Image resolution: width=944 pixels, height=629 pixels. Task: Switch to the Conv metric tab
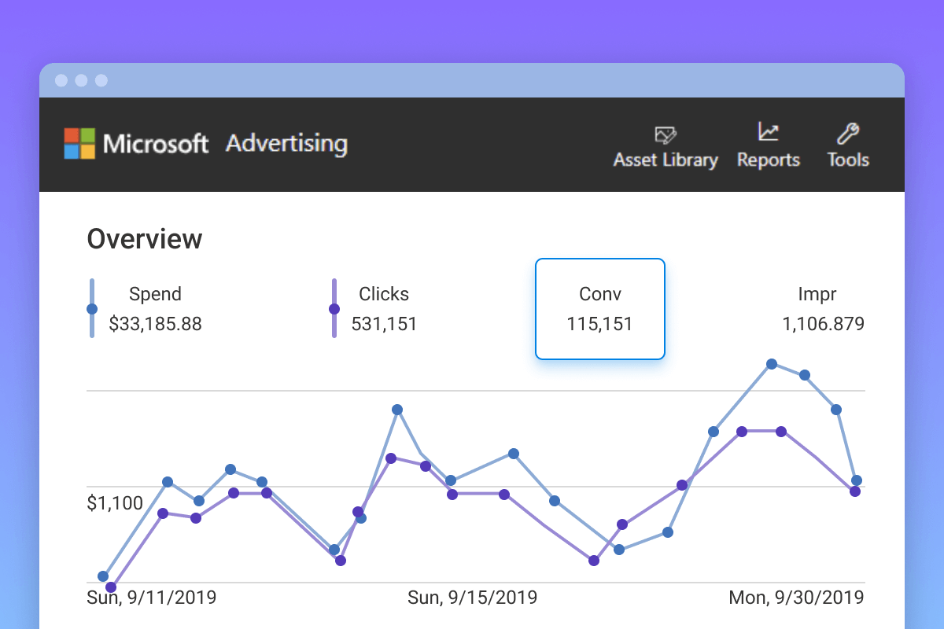[599, 294]
